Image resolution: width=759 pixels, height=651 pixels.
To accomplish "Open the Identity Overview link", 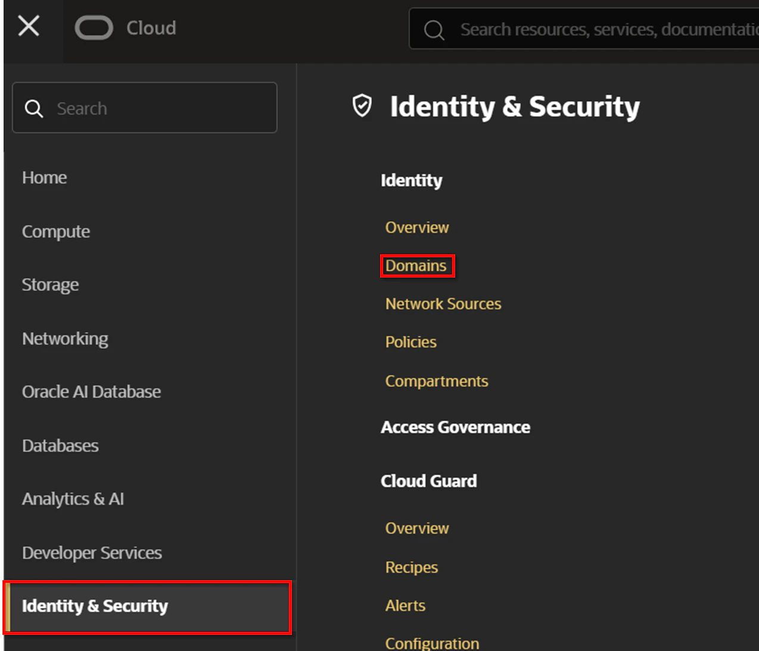I will click(417, 228).
